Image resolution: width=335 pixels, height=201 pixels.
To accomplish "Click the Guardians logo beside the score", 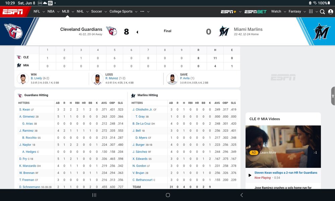I will click(112, 31).
